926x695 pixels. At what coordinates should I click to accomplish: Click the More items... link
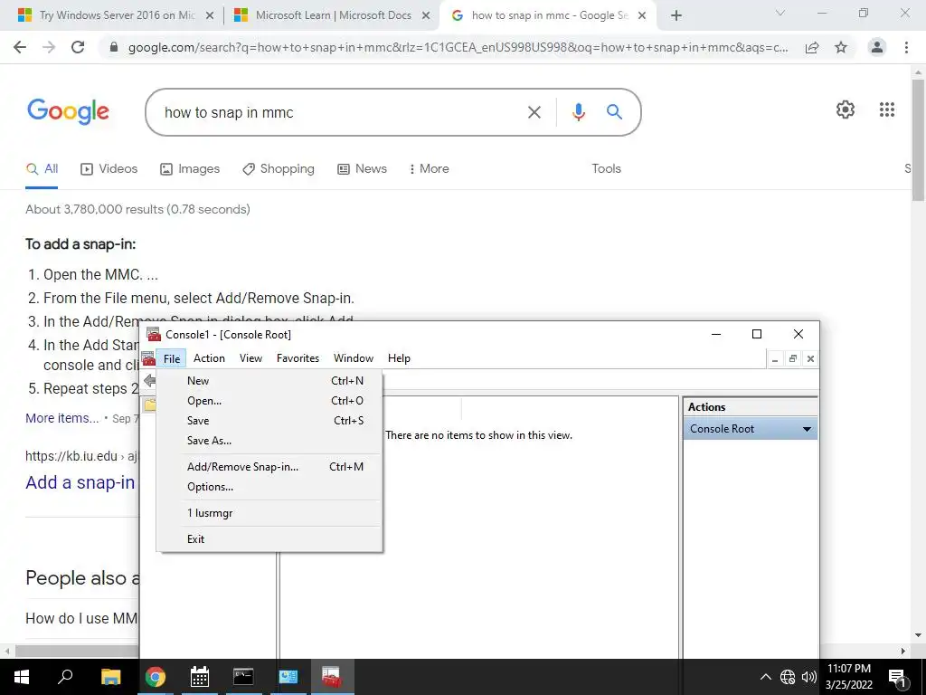(62, 418)
